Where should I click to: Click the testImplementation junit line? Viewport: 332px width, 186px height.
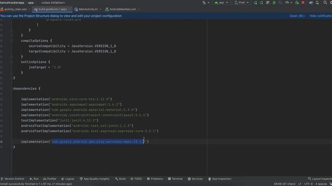(x=60, y=120)
